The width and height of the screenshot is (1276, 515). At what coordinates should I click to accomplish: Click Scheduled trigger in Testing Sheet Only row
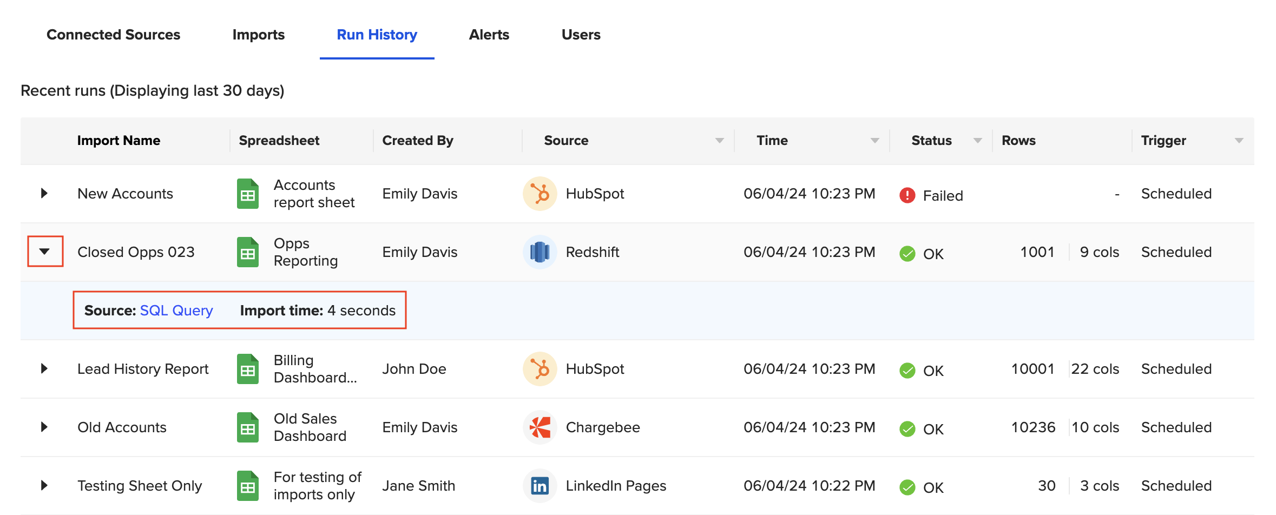[x=1176, y=486]
